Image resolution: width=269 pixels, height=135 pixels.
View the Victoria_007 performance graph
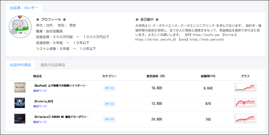(x=245, y=103)
